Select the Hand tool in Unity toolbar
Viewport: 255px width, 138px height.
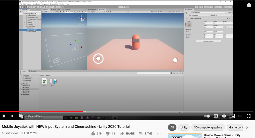22,7
